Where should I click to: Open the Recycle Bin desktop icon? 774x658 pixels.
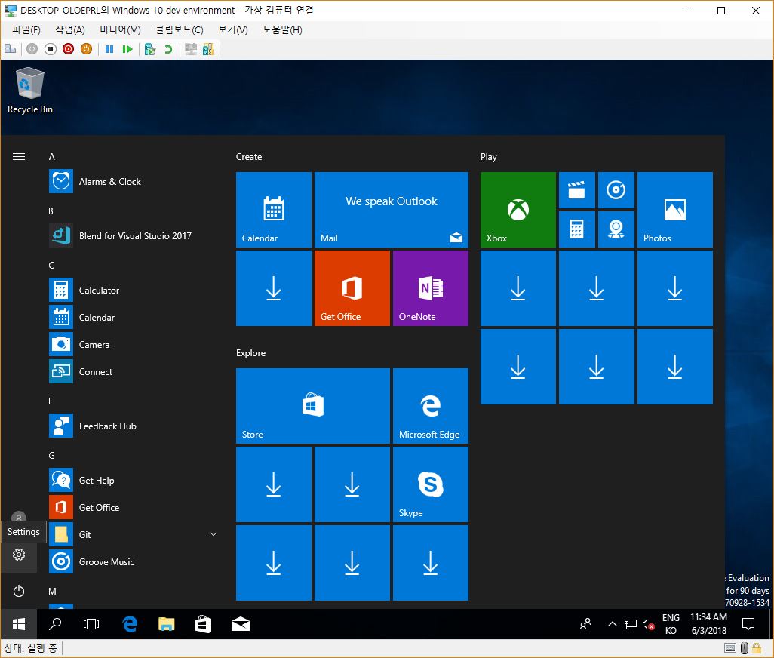[x=30, y=91]
